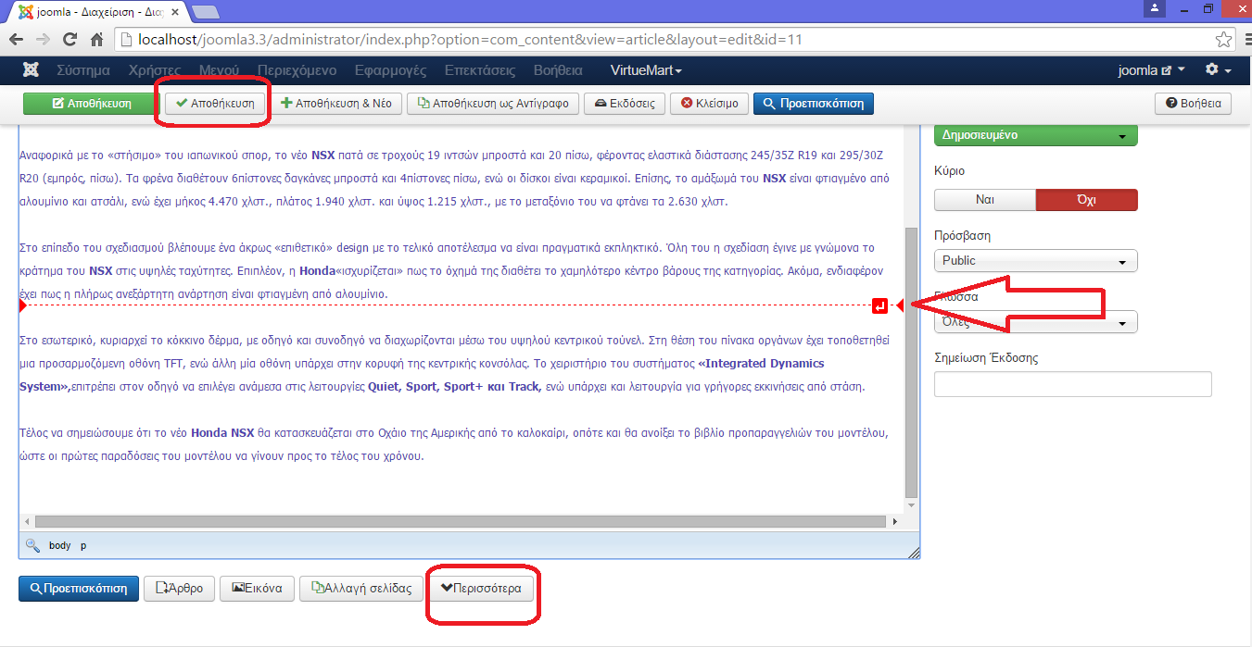
Task: Click the browser back arrow
Action: [x=16, y=40]
